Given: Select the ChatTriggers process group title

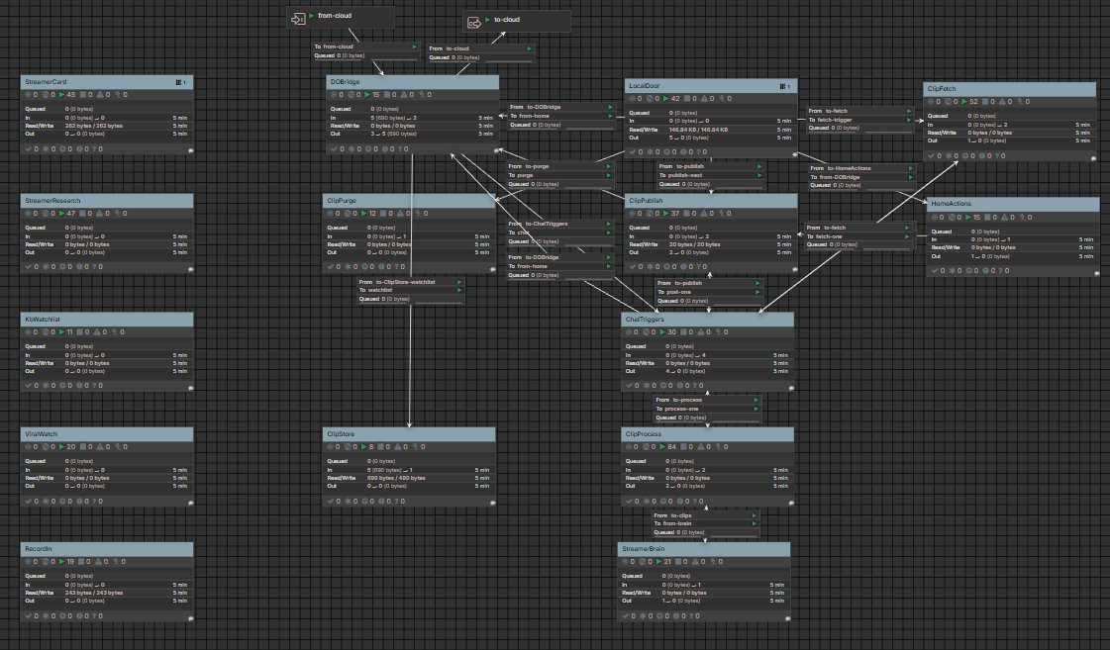Looking at the screenshot, I should tap(645, 320).
